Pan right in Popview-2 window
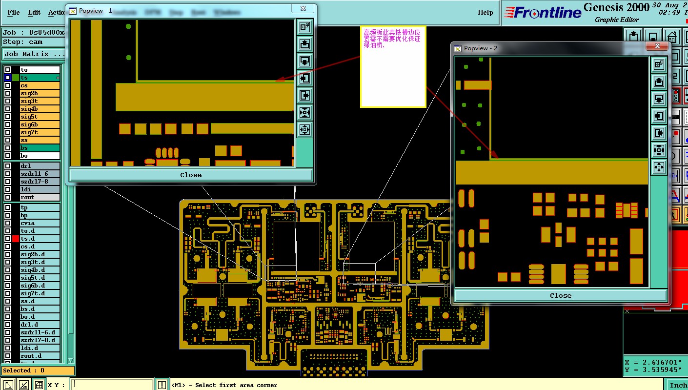This screenshot has width=688, height=390. point(659,133)
